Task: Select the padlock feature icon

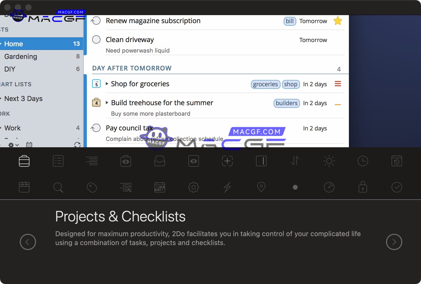Action: pyautogui.click(x=363, y=187)
